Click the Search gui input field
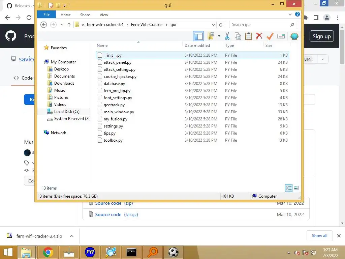 (263, 25)
